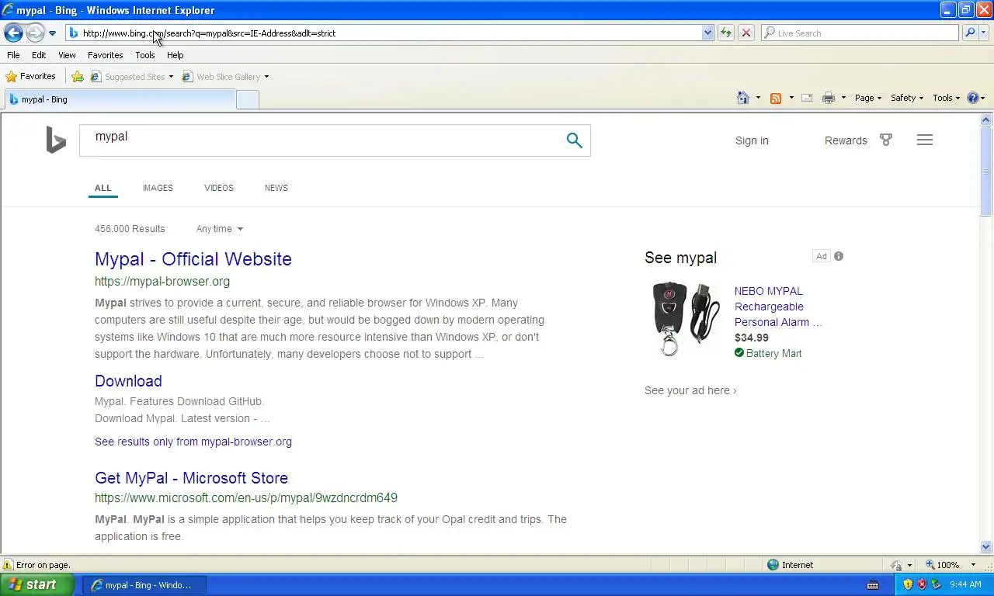
Task: Switch to the NEWS search tab
Action: point(276,188)
